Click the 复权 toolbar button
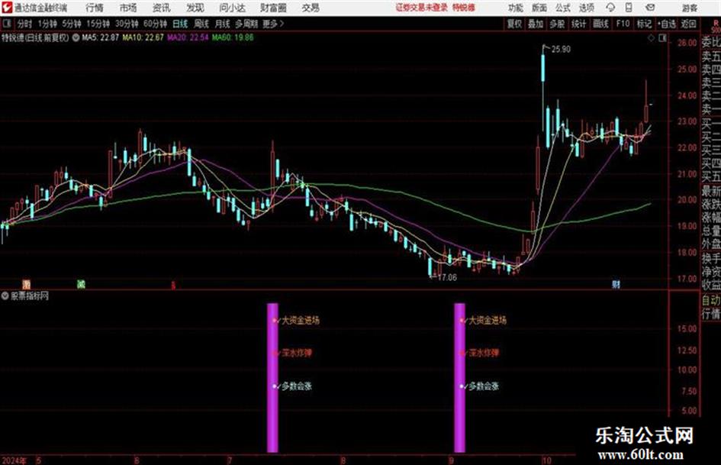The height and width of the screenshot is (465, 721). tap(514, 24)
